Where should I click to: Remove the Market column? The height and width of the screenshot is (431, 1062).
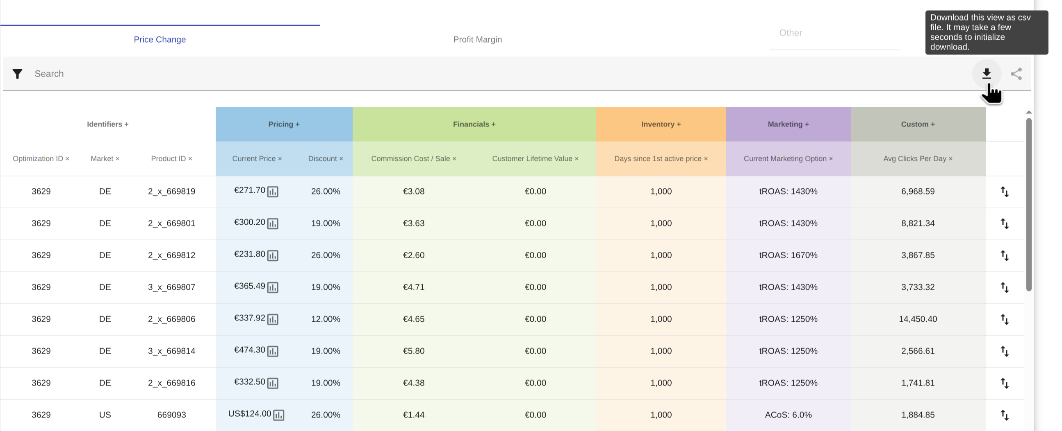(118, 159)
